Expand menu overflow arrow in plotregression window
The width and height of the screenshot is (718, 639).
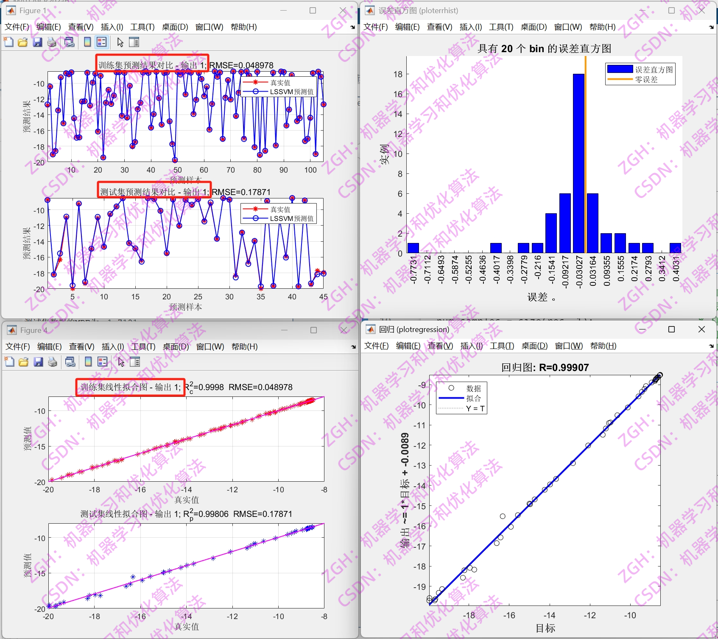(711, 346)
